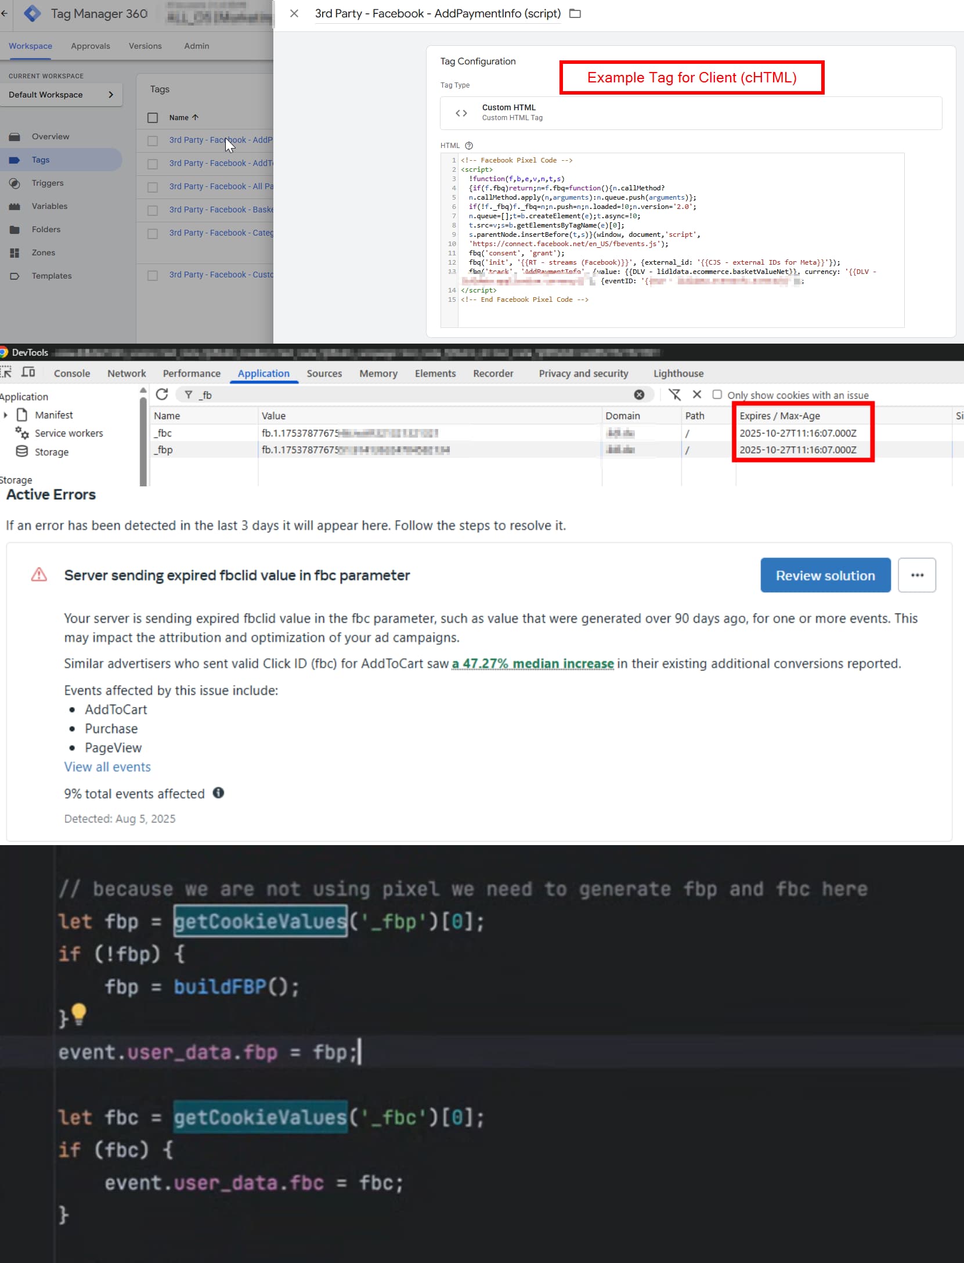964x1263 pixels.
Task: Enable Only show cookies with an issue
Action: [717, 395]
